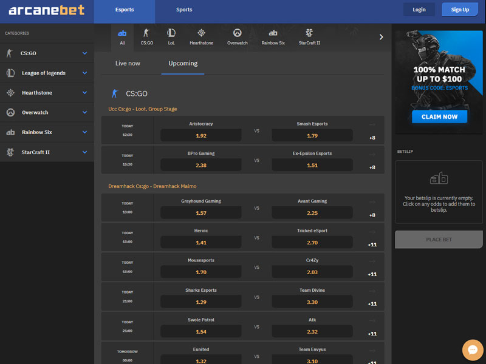Show +11 more markets for Sharks Esports match

[372, 304]
